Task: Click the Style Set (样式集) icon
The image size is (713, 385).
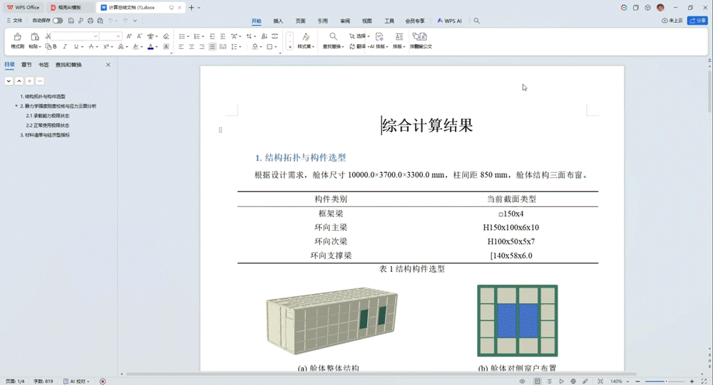Action: 306,37
